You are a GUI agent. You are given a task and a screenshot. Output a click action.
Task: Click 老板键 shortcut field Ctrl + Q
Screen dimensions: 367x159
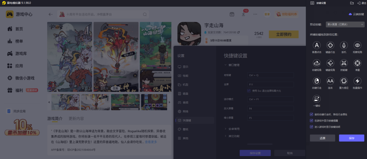click(x=270, y=75)
